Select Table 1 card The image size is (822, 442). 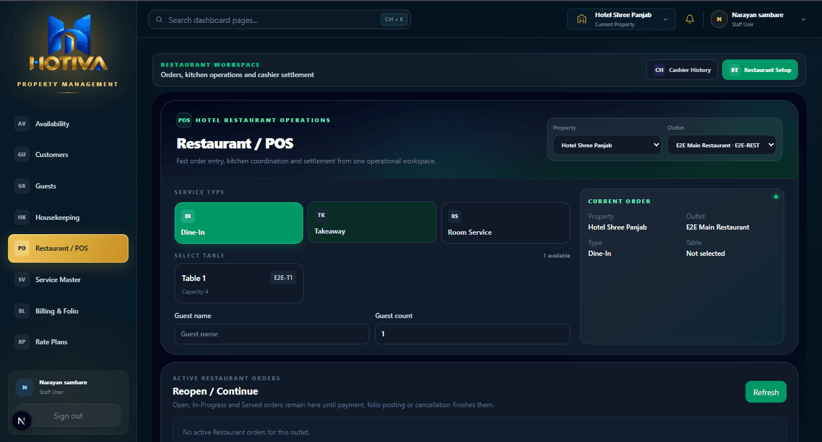[x=239, y=283]
